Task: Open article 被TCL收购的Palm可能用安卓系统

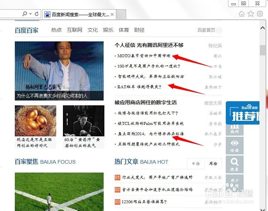Action: coord(151,123)
